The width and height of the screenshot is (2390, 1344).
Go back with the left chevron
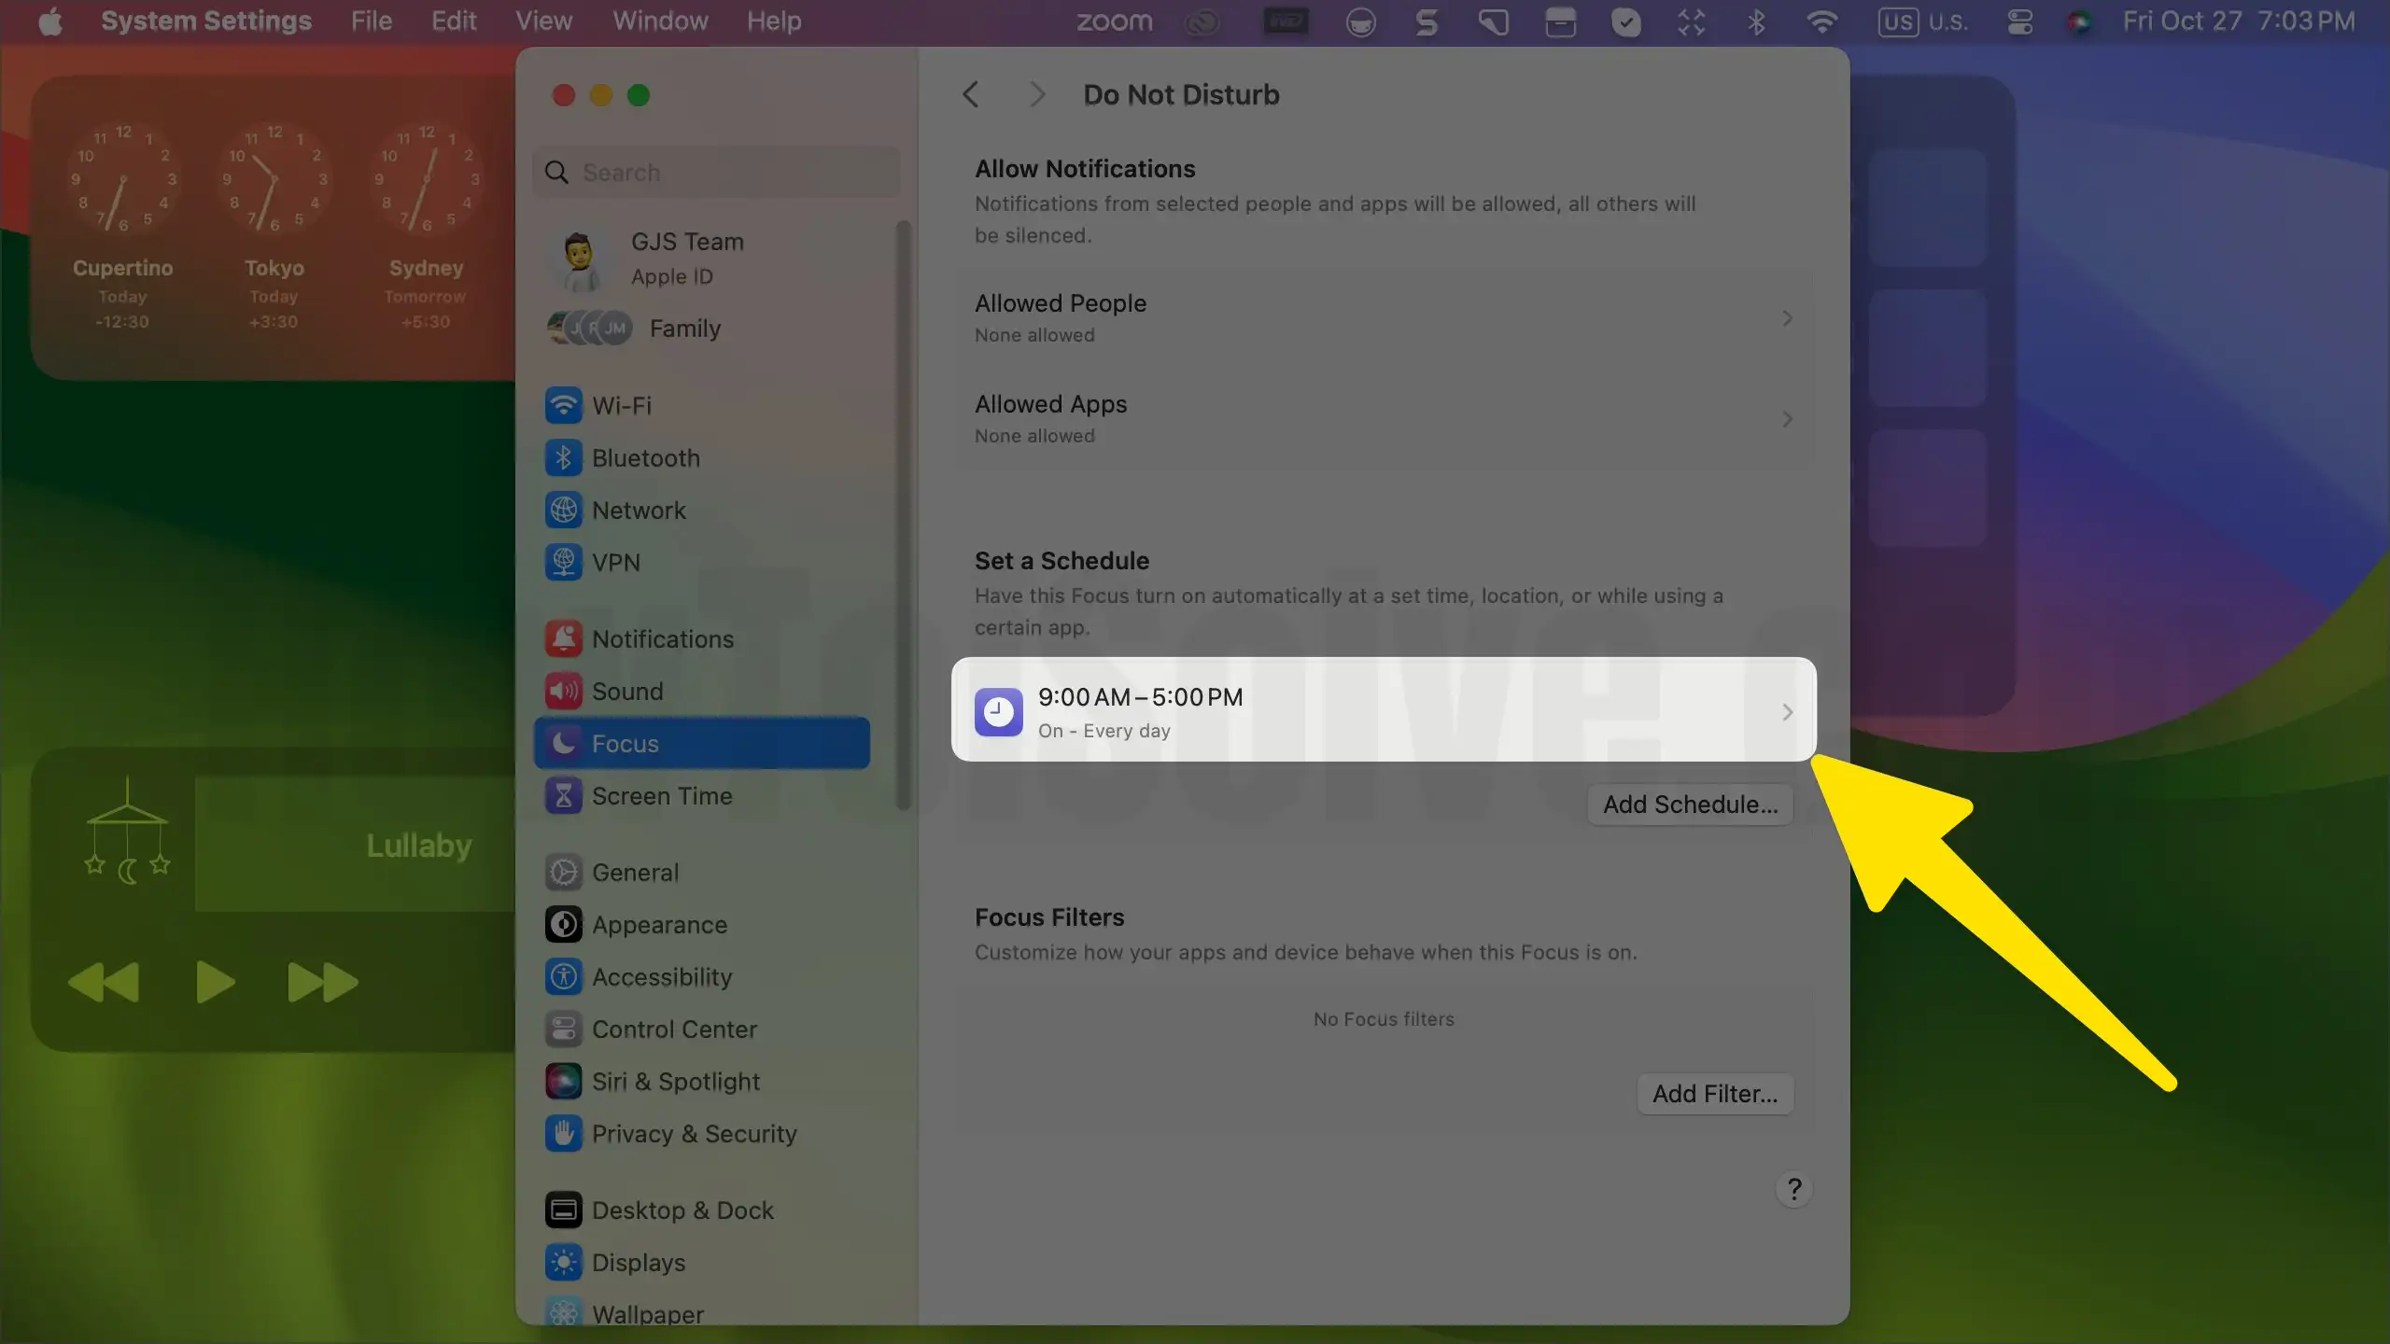coord(971,94)
